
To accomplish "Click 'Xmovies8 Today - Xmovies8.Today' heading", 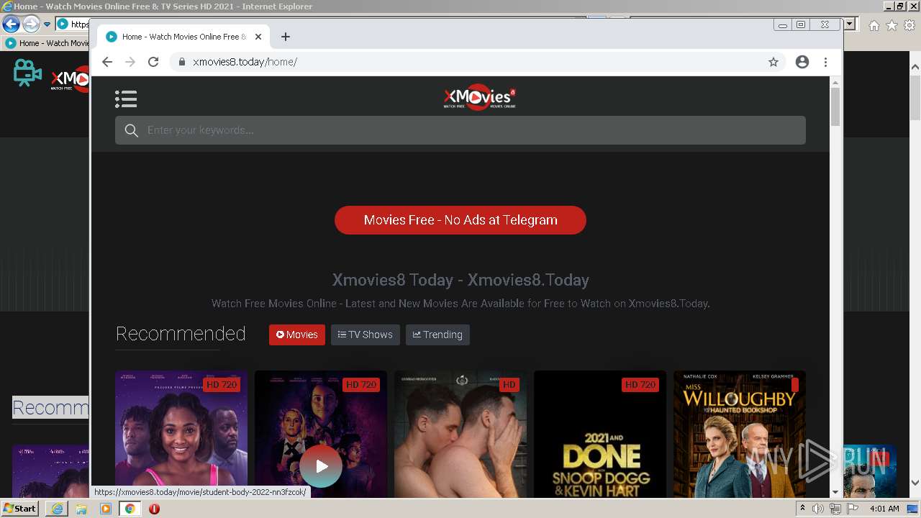I will [x=460, y=280].
